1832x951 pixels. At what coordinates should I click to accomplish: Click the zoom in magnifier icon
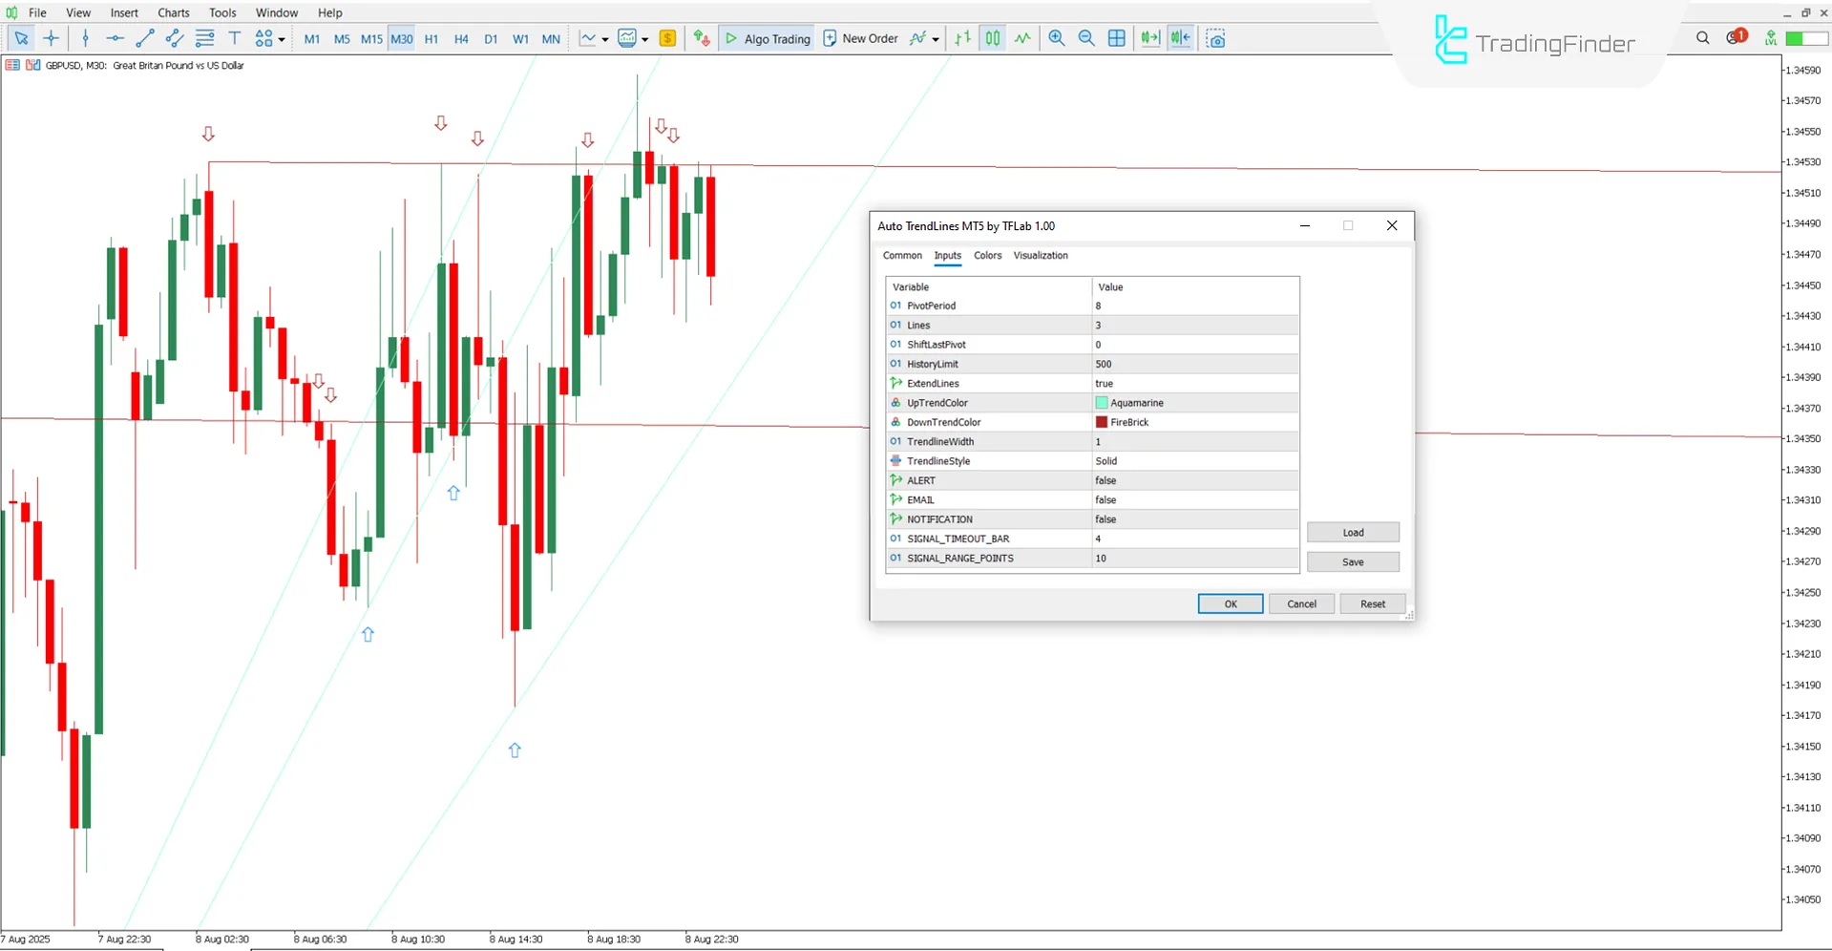pyautogui.click(x=1056, y=38)
